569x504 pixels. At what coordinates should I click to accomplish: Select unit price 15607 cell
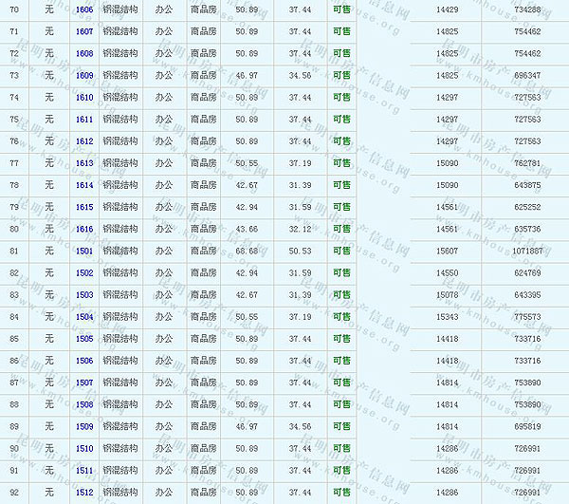tap(446, 252)
